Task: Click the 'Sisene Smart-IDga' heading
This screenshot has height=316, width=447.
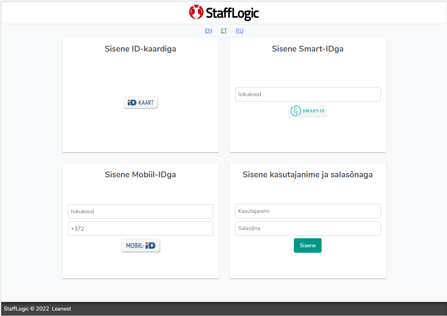Action: pos(308,49)
